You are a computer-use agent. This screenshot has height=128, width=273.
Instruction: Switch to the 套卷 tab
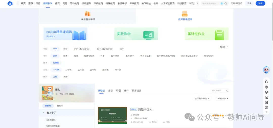(110, 91)
